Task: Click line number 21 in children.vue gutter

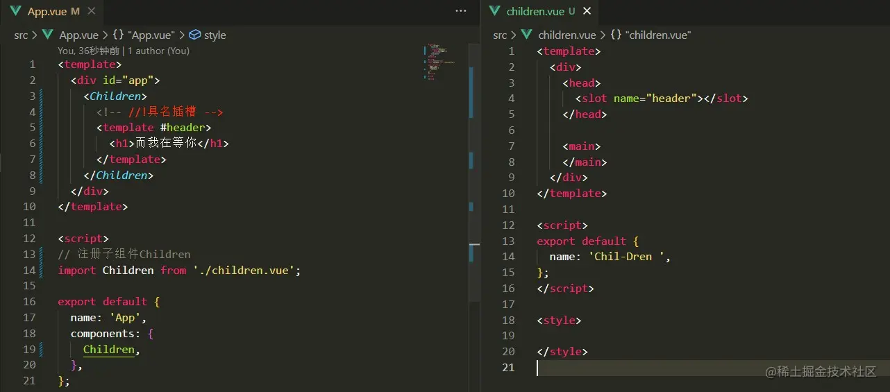Action: pos(508,368)
